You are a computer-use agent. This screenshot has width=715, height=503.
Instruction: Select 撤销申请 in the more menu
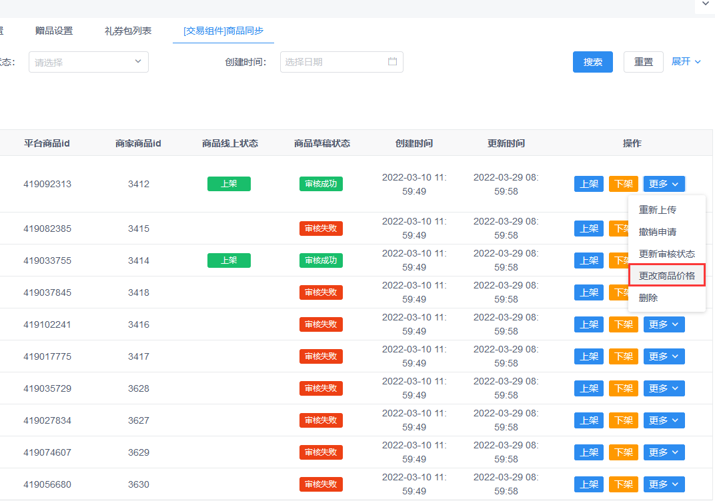click(x=658, y=232)
